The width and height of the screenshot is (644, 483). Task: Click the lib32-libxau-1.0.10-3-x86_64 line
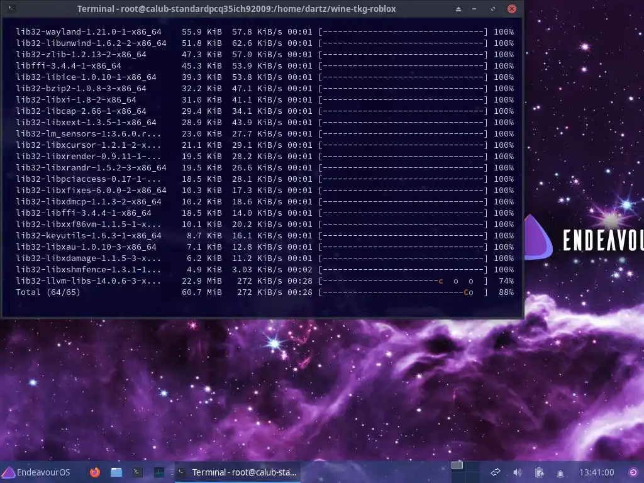(x=265, y=247)
